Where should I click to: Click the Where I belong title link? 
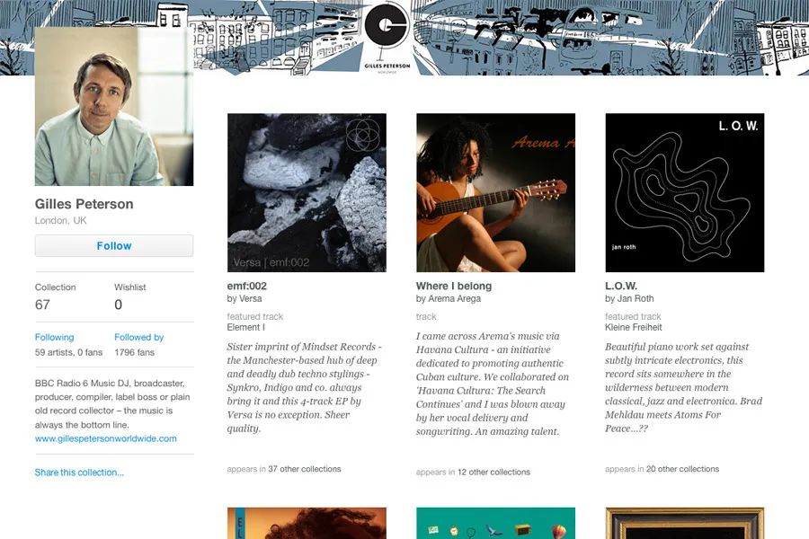coord(454,286)
